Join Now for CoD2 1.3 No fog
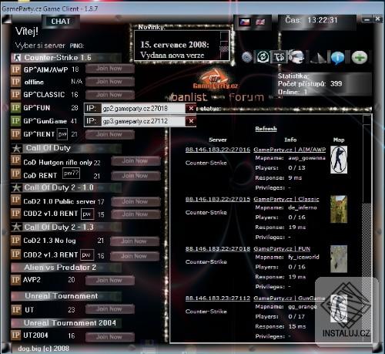This screenshot has height=354, width=385. 135,241
